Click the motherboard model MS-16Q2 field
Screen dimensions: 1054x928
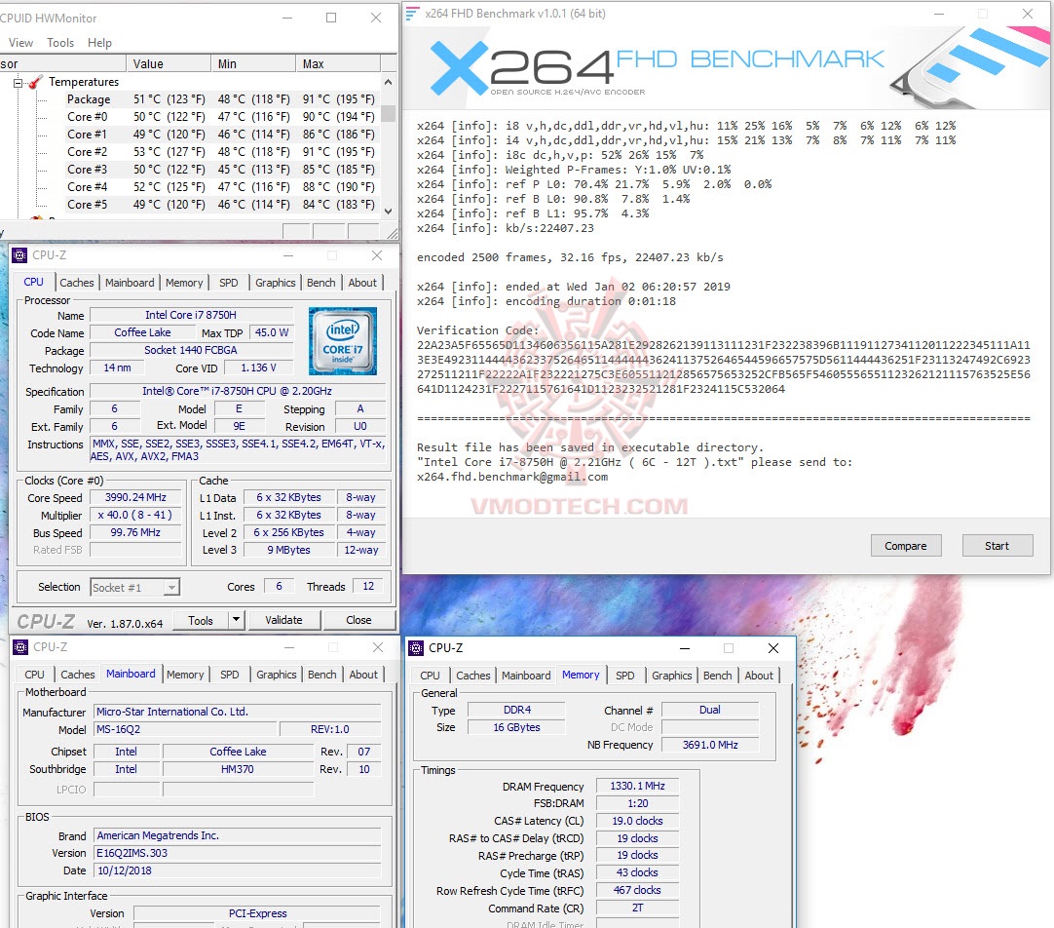pyautogui.click(x=185, y=729)
